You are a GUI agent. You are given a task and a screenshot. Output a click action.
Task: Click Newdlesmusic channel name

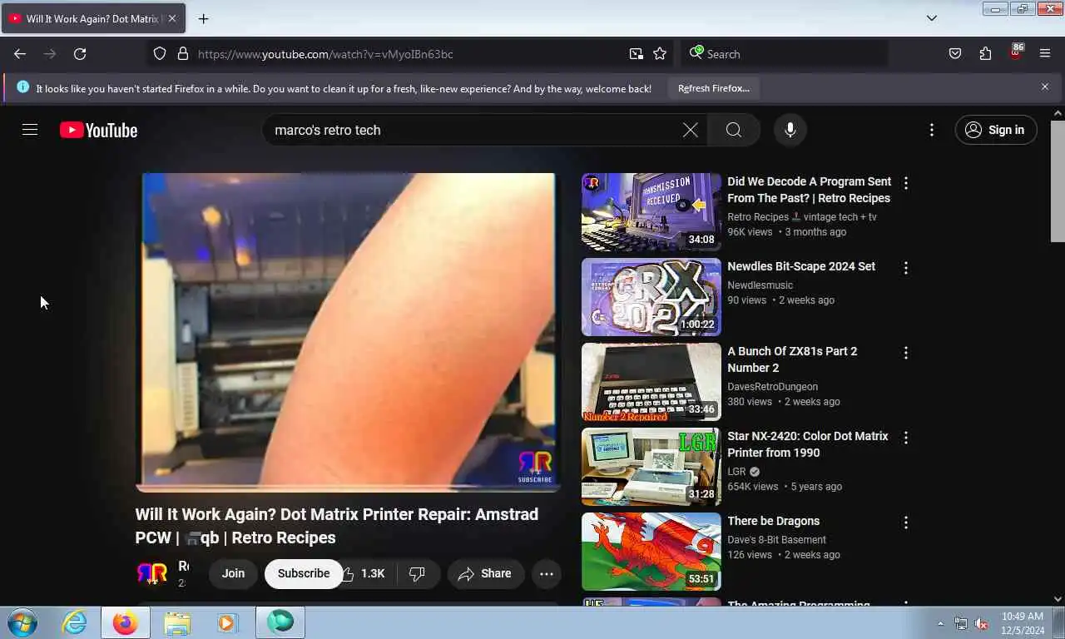[760, 285]
